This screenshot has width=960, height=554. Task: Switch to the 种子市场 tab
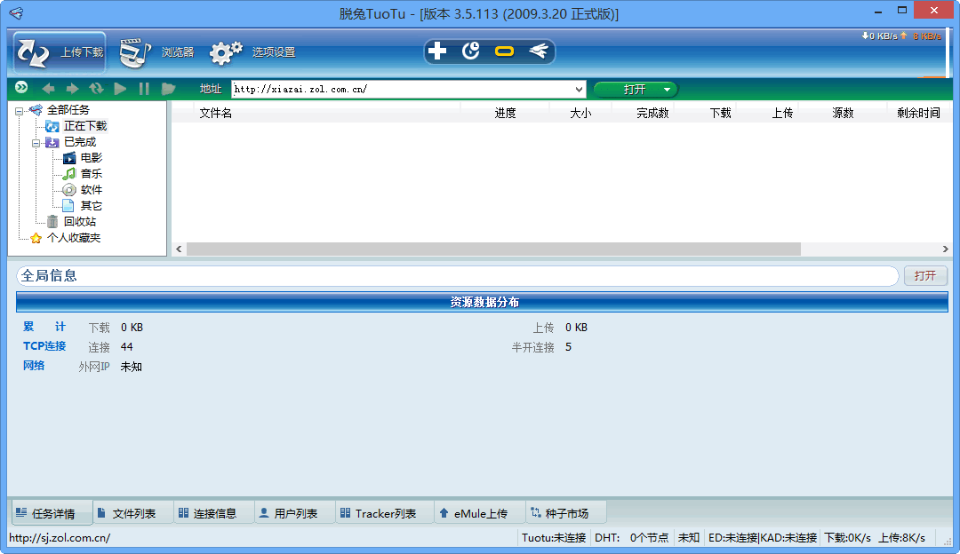[x=566, y=513]
